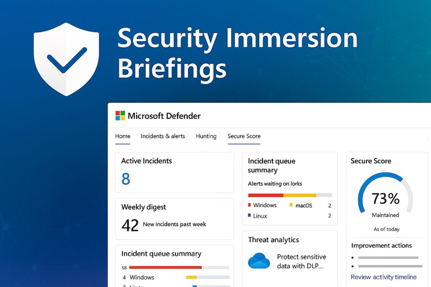The image size is (431, 287).
Task: Click the white shield checkmark icon
Action: click(x=66, y=59)
